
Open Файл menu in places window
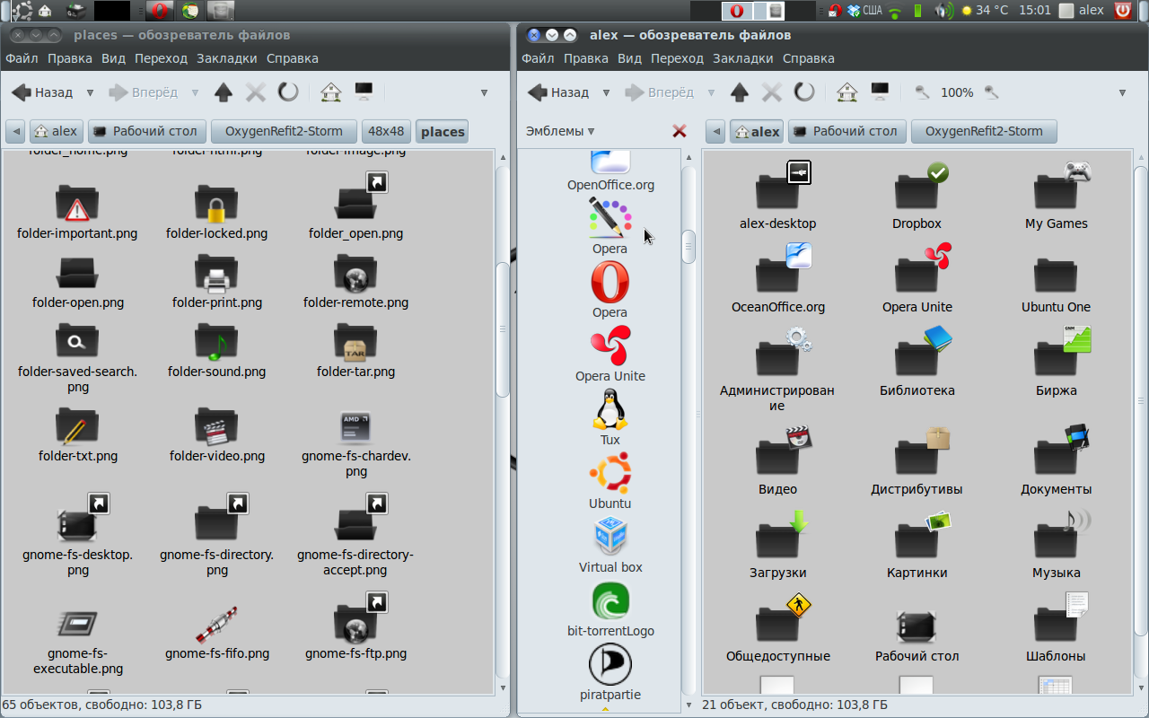point(22,58)
